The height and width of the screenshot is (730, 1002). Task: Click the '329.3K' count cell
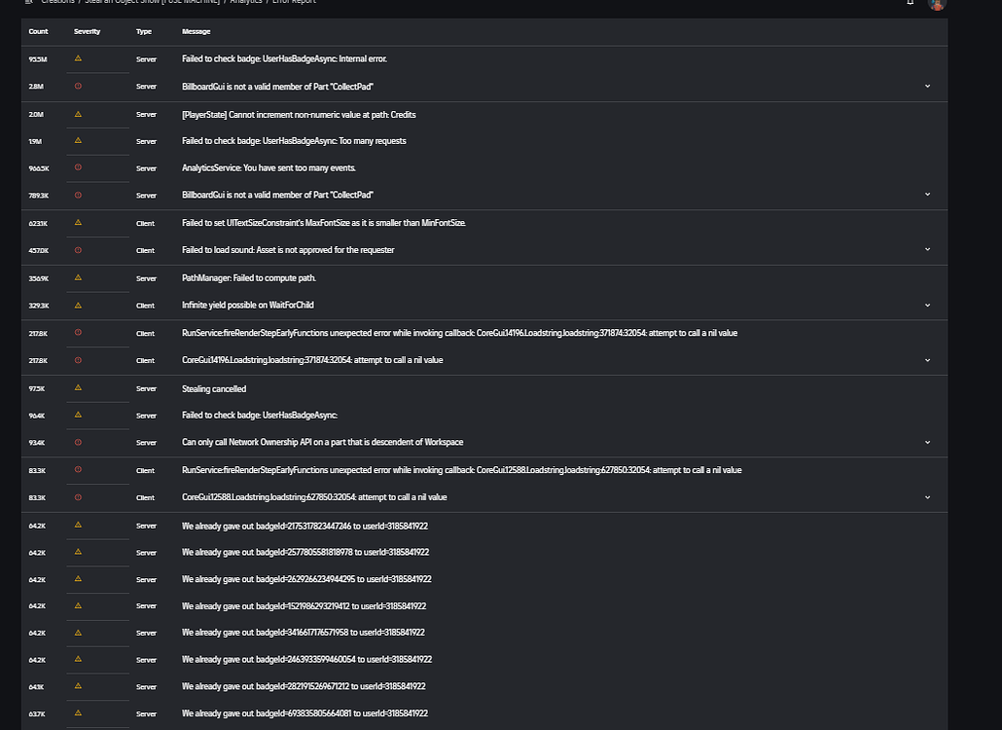coord(38,306)
